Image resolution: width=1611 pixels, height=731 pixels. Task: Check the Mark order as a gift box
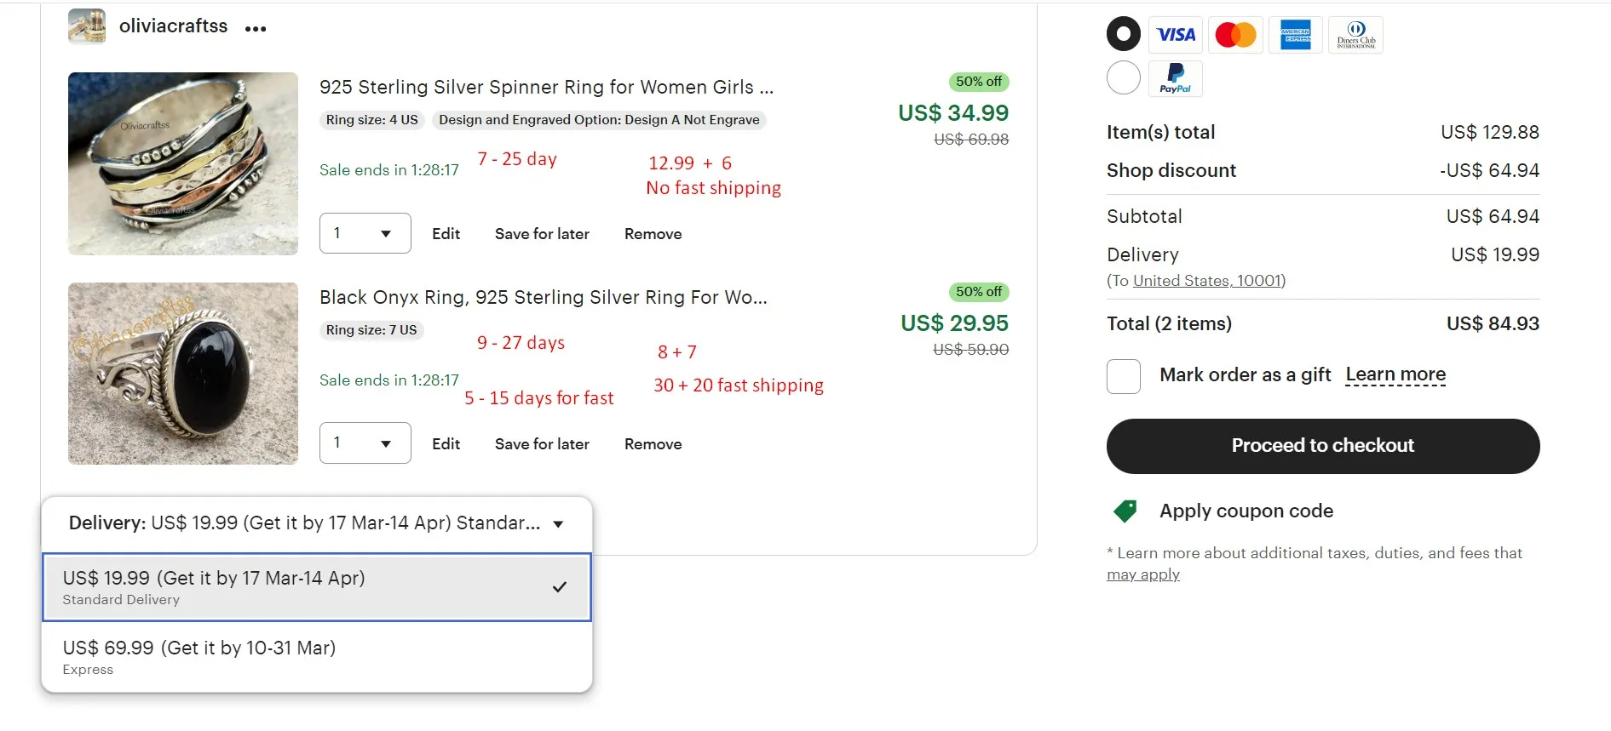1124,376
